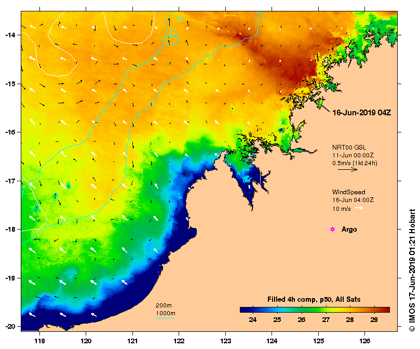The height and width of the screenshot is (349, 420).
Task: Click the longitude label 123
Action: tap(225, 341)
